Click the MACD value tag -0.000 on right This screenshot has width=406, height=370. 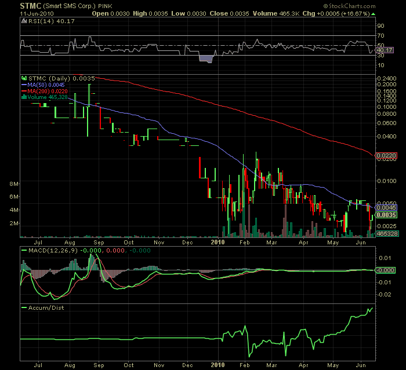click(x=384, y=270)
